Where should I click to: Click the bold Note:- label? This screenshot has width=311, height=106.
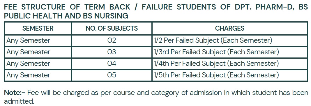pos(15,92)
